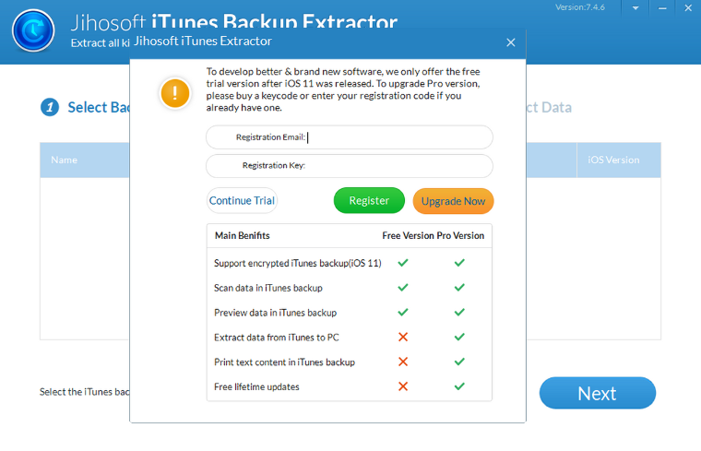Viewport: 701px width, 451px height.
Task: Select 'Print text content in iTunes backup' text
Action: [x=284, y=362]
